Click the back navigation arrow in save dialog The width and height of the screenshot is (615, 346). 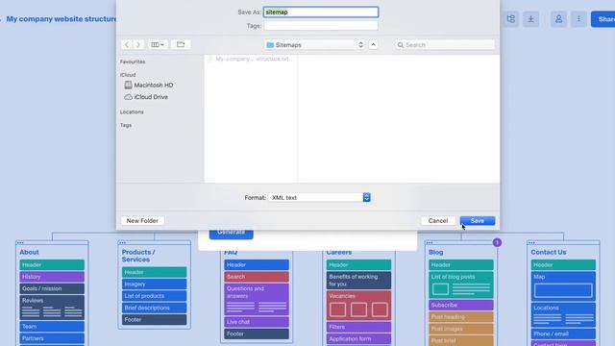pyautogui.click(x=127, y=45)
